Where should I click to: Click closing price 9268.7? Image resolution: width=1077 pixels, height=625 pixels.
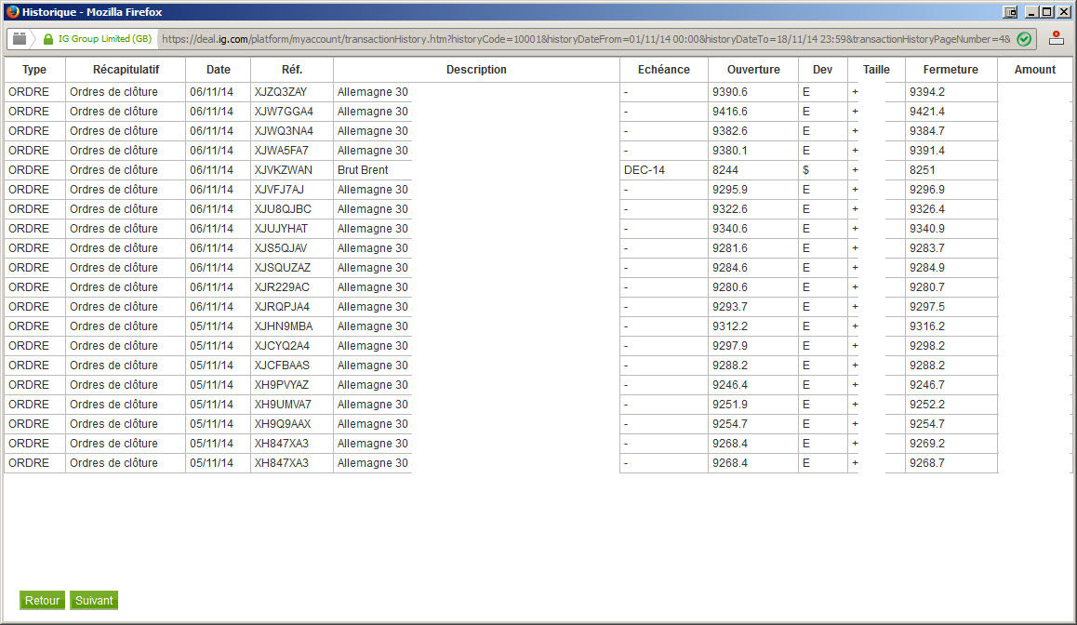coord(927,463)
